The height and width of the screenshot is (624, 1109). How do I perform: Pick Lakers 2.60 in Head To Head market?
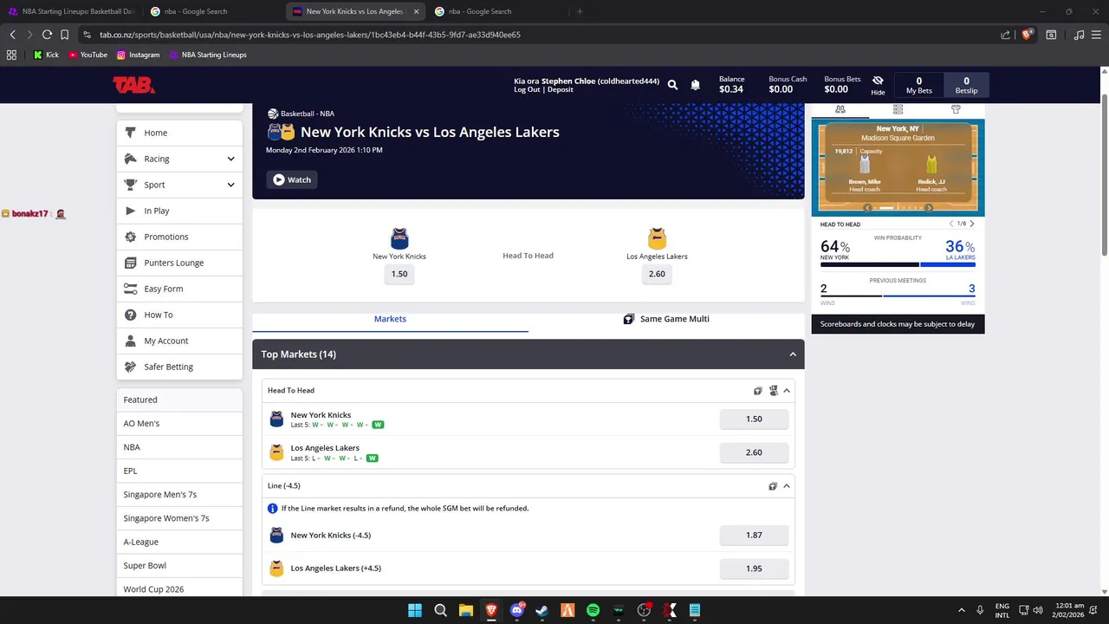tap(754, 452)
